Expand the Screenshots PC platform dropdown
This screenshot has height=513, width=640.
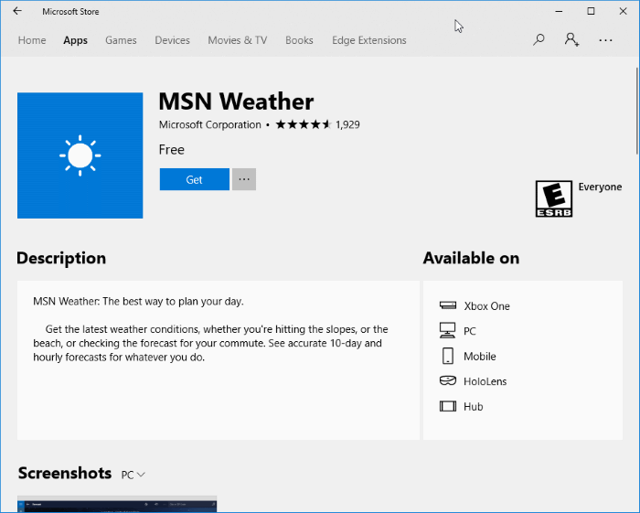coord(133,475)
